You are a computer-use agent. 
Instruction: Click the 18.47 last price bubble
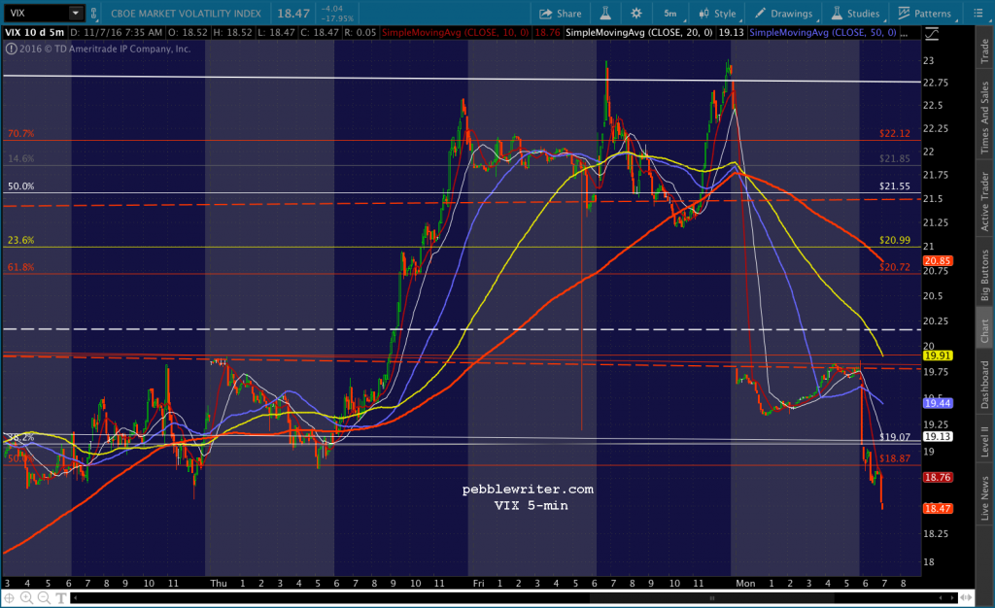pyautogui.click(x=938, y=509)
